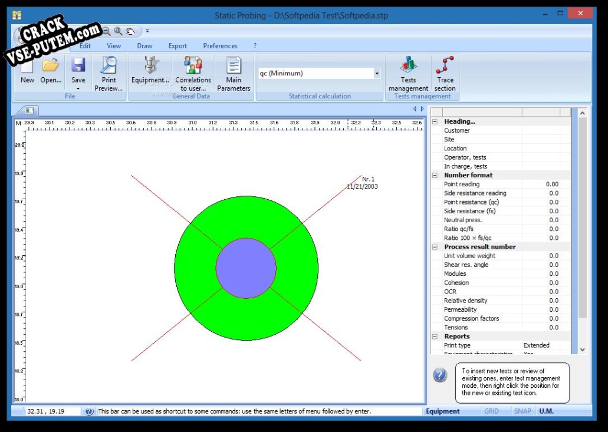Select the Modules row
Image resolution: width=608 pixels, height=432 pixels.
click(501, 273)
